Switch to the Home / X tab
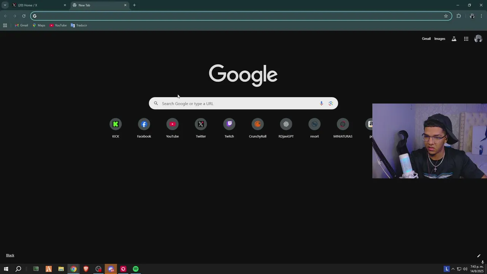 coord(39,5)
